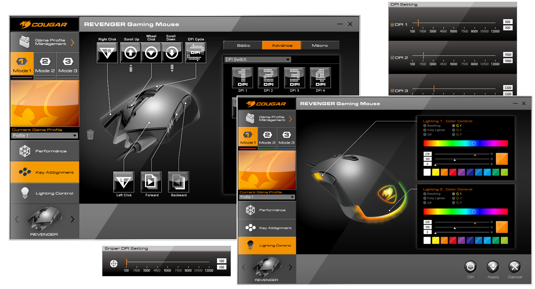The width and height of the screenshot is (535, 289).
Task: Select Breathing for Lighting 2
Action: (x=425, y=194)
